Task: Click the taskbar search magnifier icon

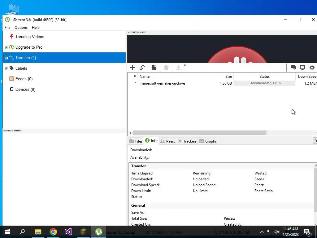Action: point(22,232)
